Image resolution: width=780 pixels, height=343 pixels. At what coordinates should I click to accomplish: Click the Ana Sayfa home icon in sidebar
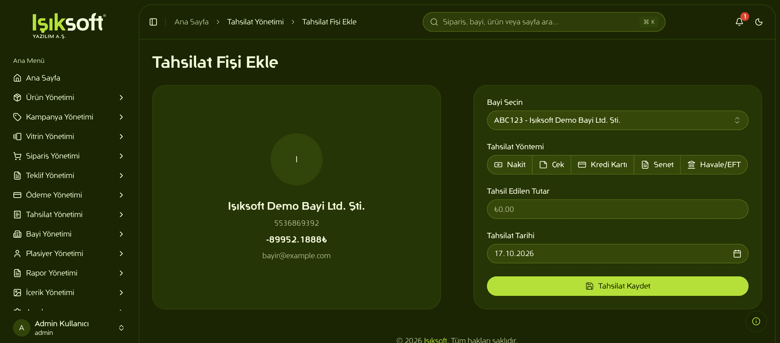coord(17,78)
